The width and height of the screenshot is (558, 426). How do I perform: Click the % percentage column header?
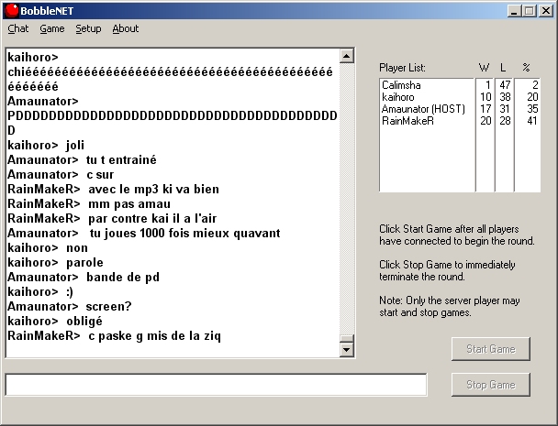(526, 68)
